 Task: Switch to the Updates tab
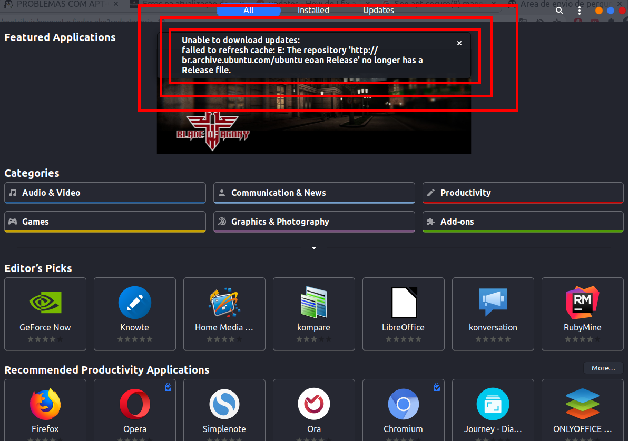coord(378,11)
